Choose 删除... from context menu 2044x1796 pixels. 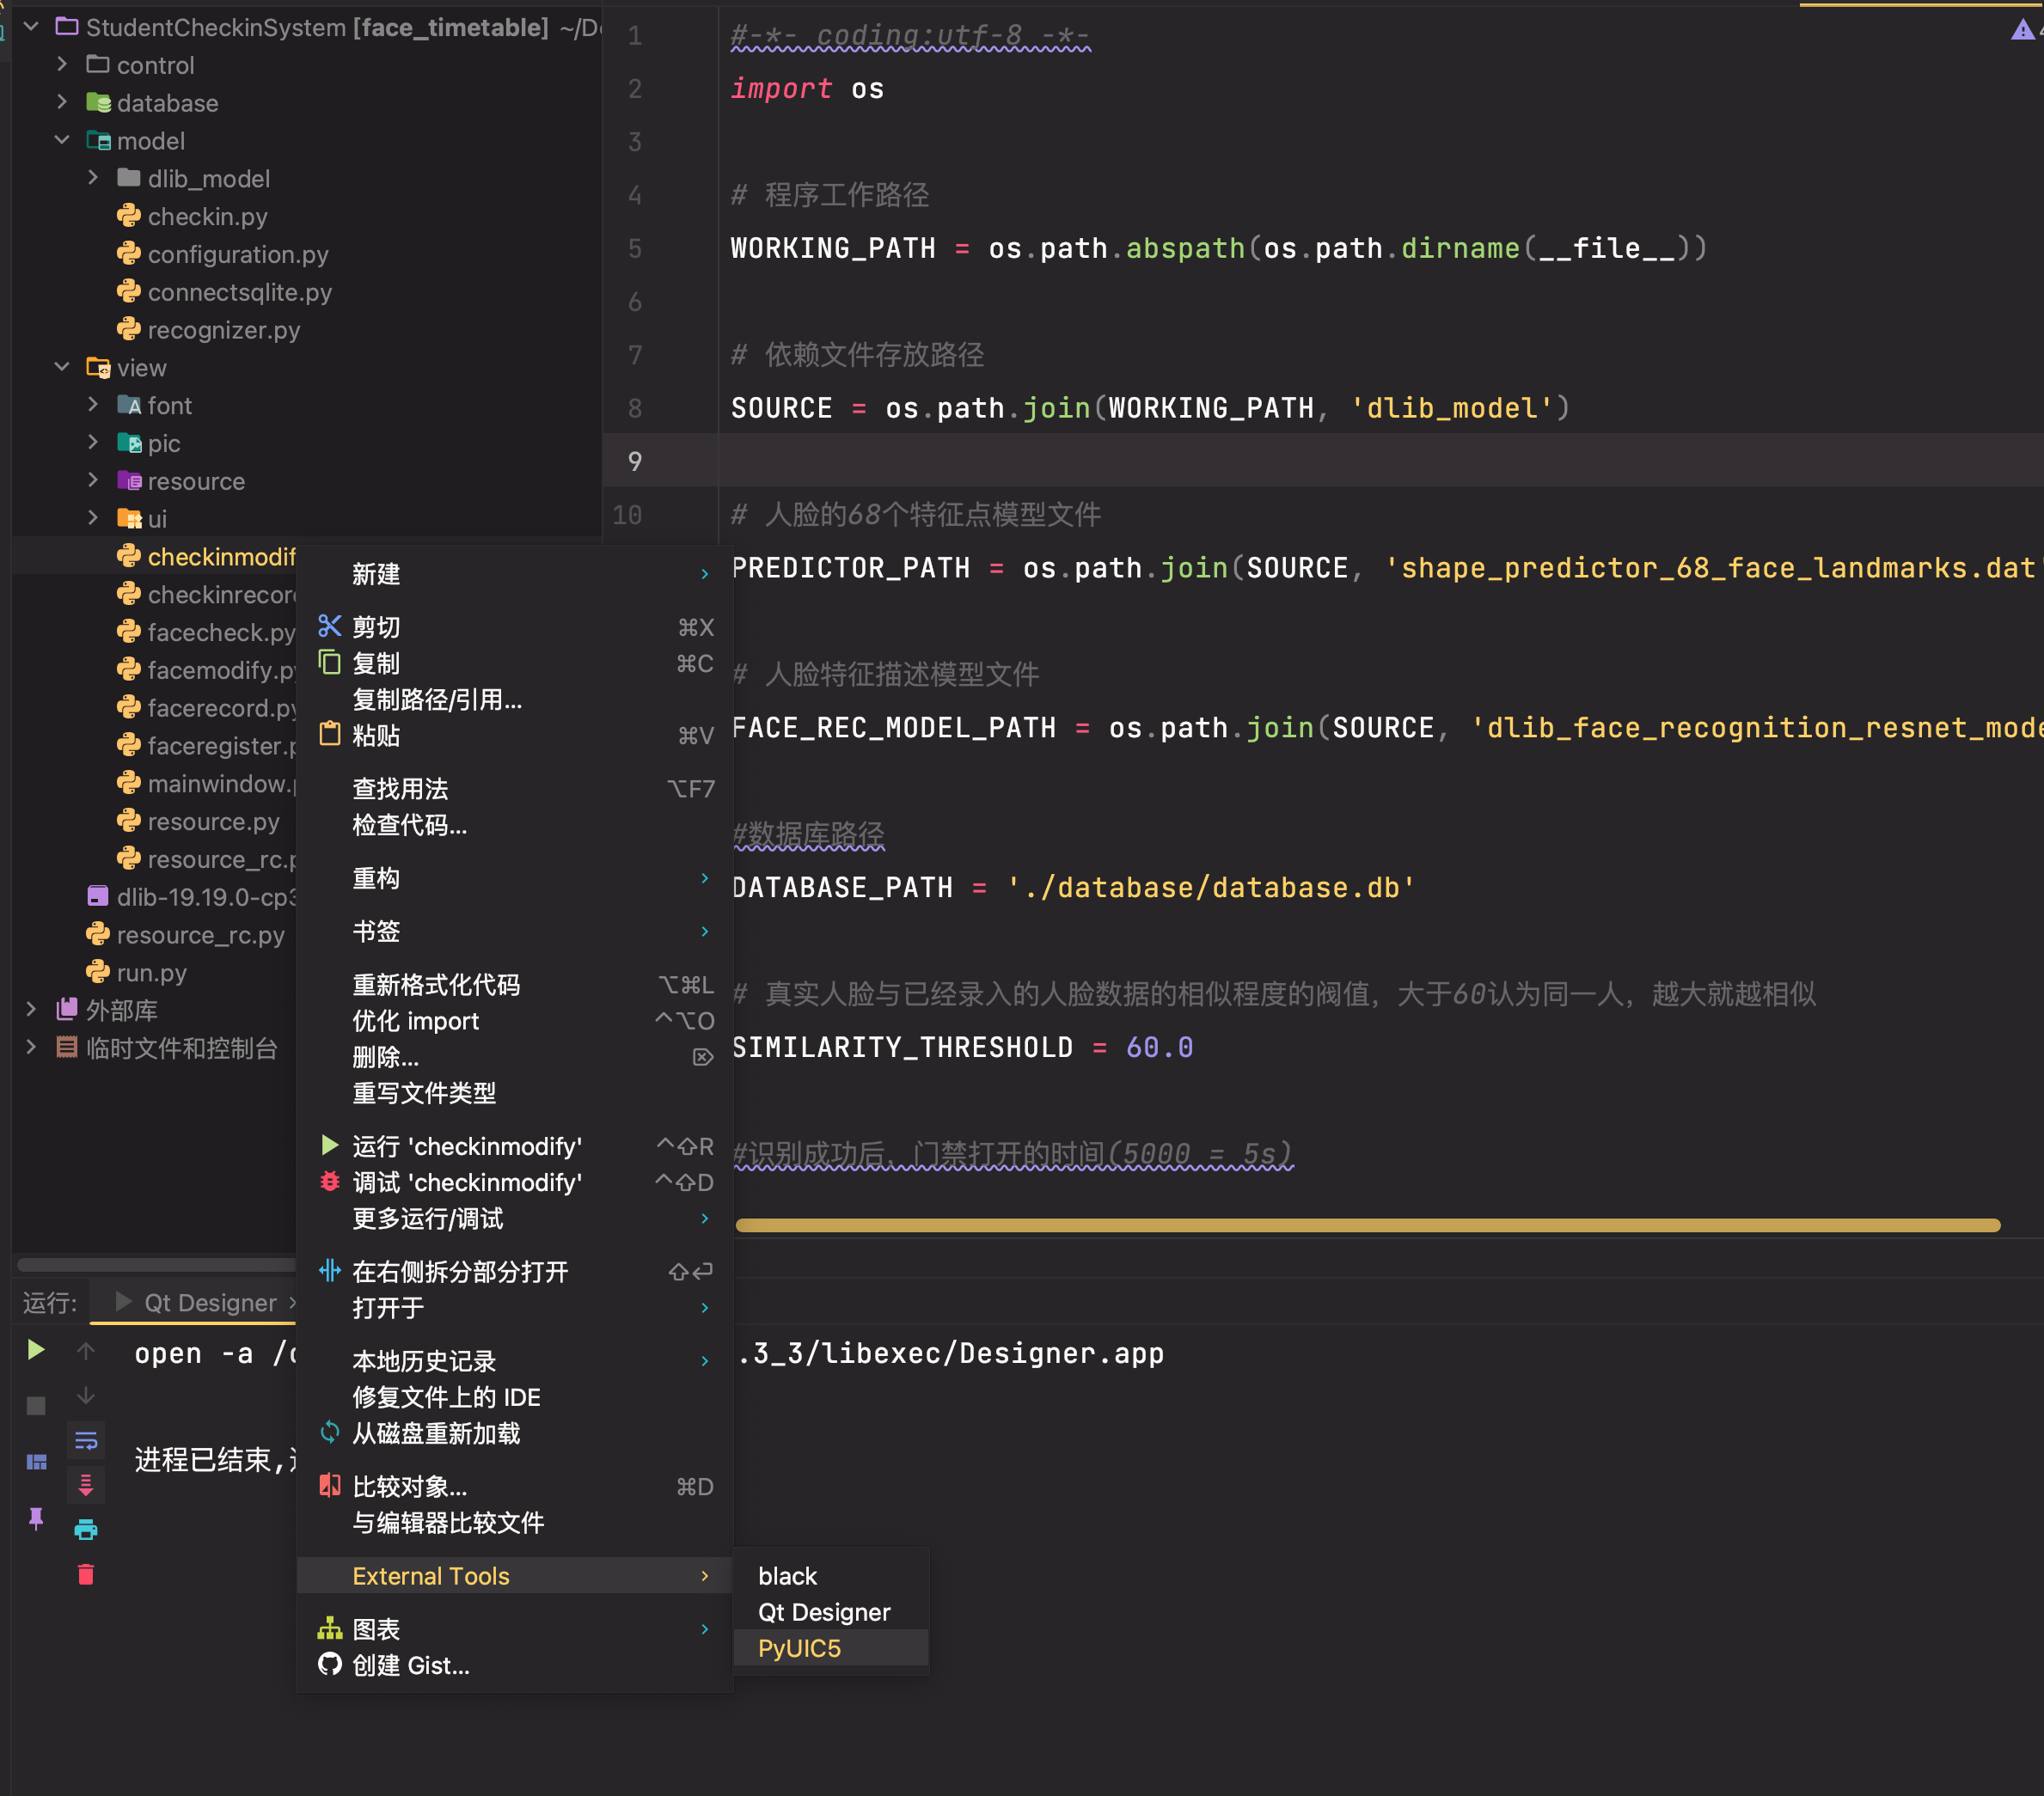(x=515, y=1056)
